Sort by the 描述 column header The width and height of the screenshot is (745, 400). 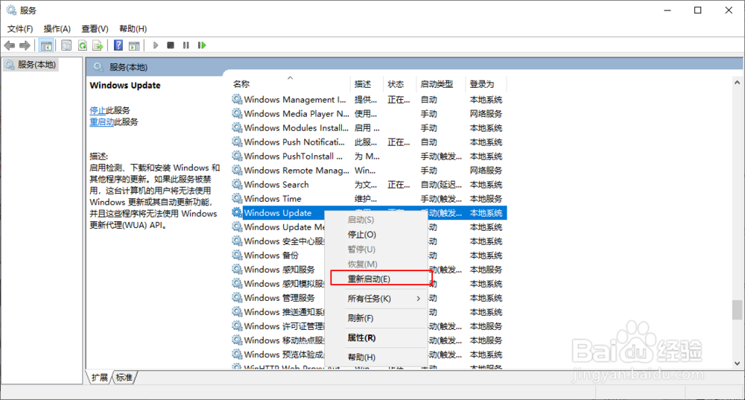(x=367, y=83)
